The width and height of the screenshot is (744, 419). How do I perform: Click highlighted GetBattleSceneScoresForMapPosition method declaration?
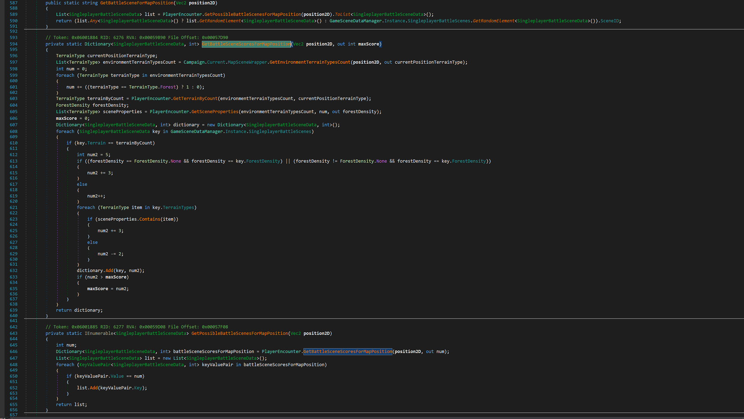(x=246, y=44)
